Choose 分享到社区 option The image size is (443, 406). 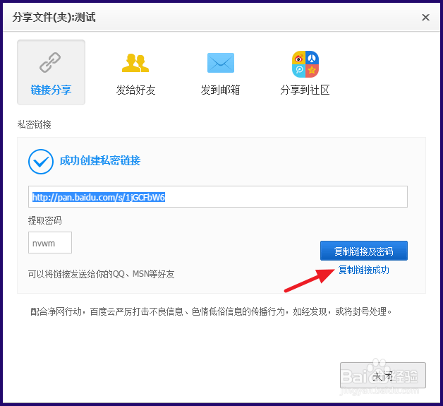(x=305, y=90)
